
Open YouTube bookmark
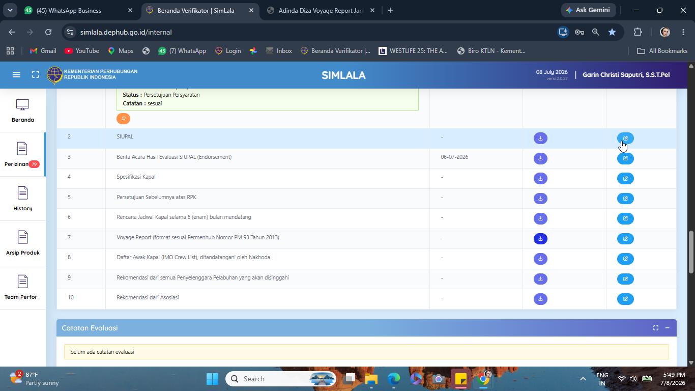82,51
